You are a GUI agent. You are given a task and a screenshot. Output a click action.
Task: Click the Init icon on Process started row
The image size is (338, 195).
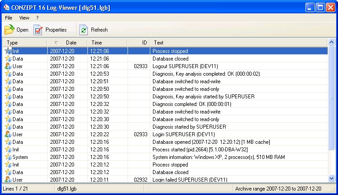[8, 150]
